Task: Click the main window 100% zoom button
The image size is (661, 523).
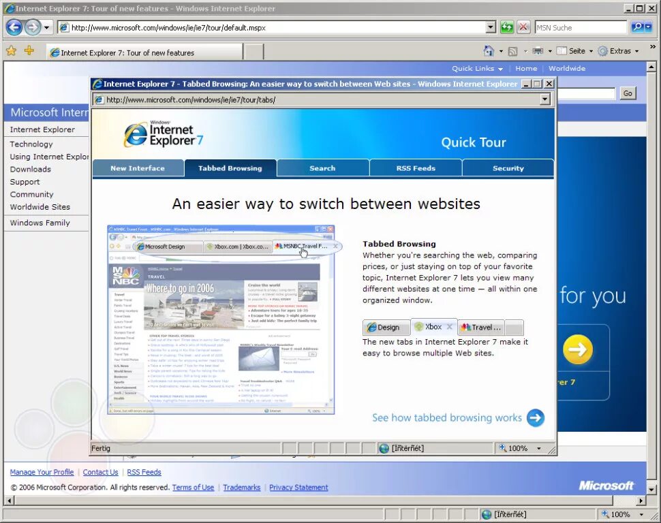Action: click(x=617, y=515)
